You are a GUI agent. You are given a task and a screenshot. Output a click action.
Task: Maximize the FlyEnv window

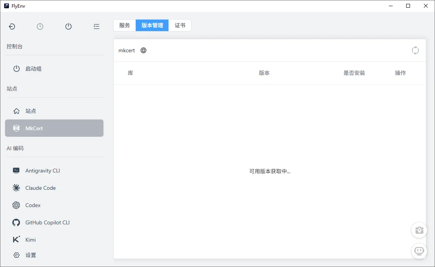tap(408, 6)
